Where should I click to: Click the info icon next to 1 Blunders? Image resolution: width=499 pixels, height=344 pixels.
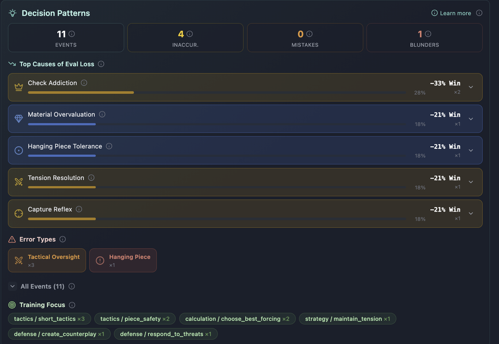coord(428,34)
